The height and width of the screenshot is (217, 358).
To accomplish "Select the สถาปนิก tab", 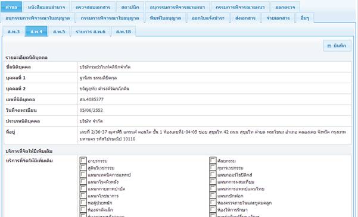I will click(130, 7).
